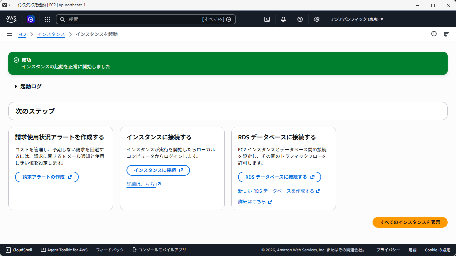This screenshot has width=456, height=256.
Task: Open 詳細はこちら in the RDS card
Action: click(255, 202)
